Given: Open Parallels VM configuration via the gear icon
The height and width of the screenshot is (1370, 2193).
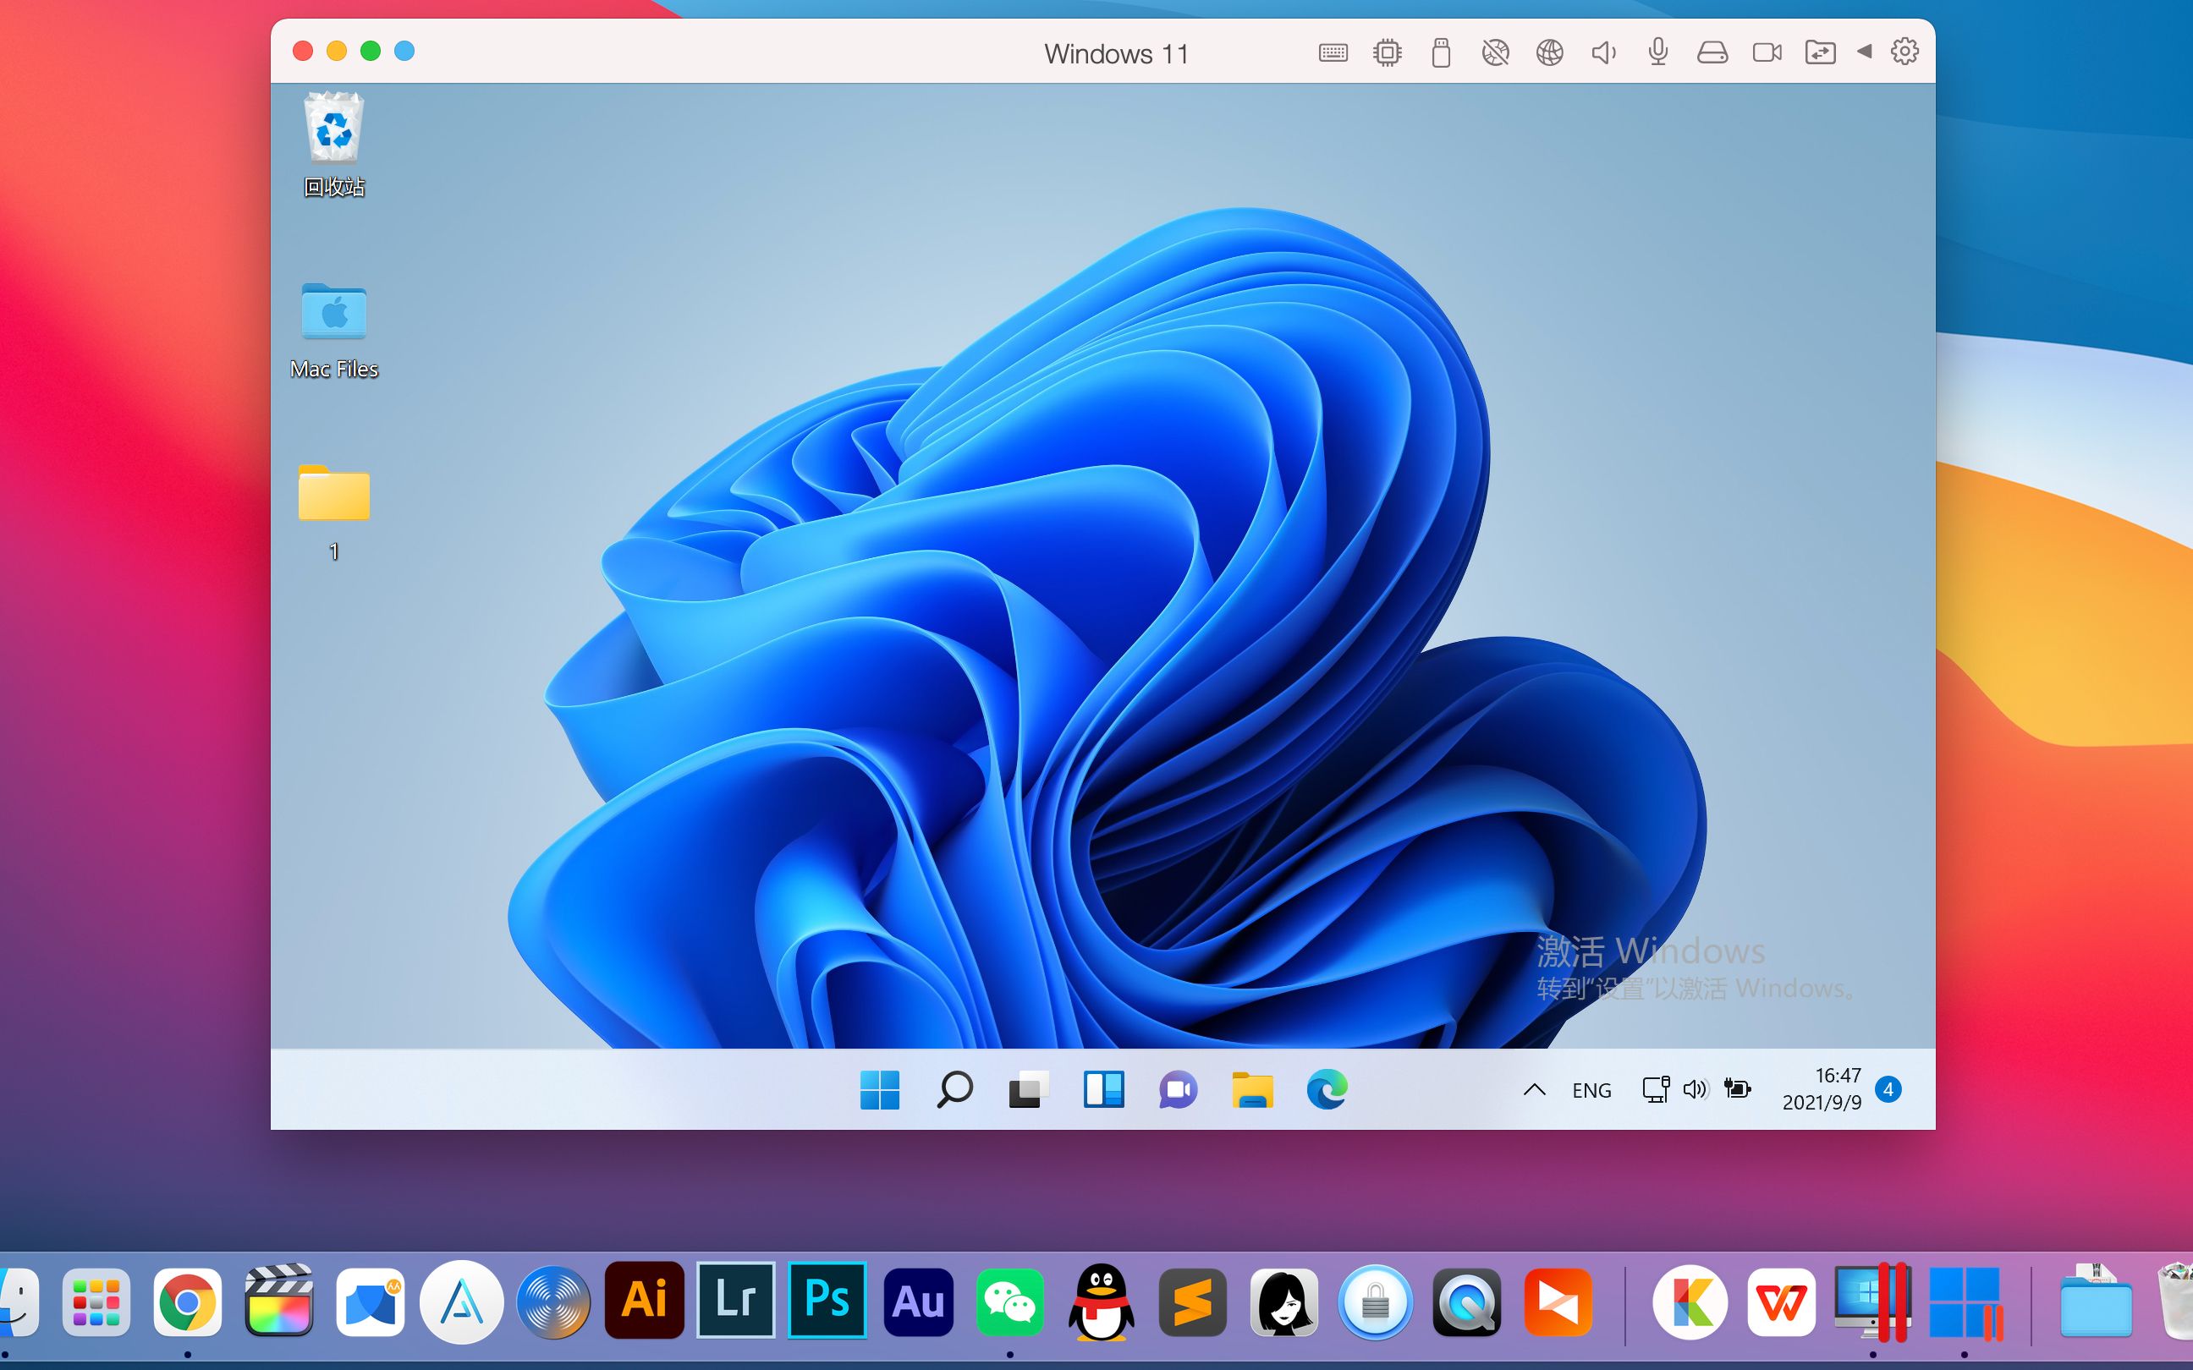Looking at the screenshot, I should pos(1903,52).
